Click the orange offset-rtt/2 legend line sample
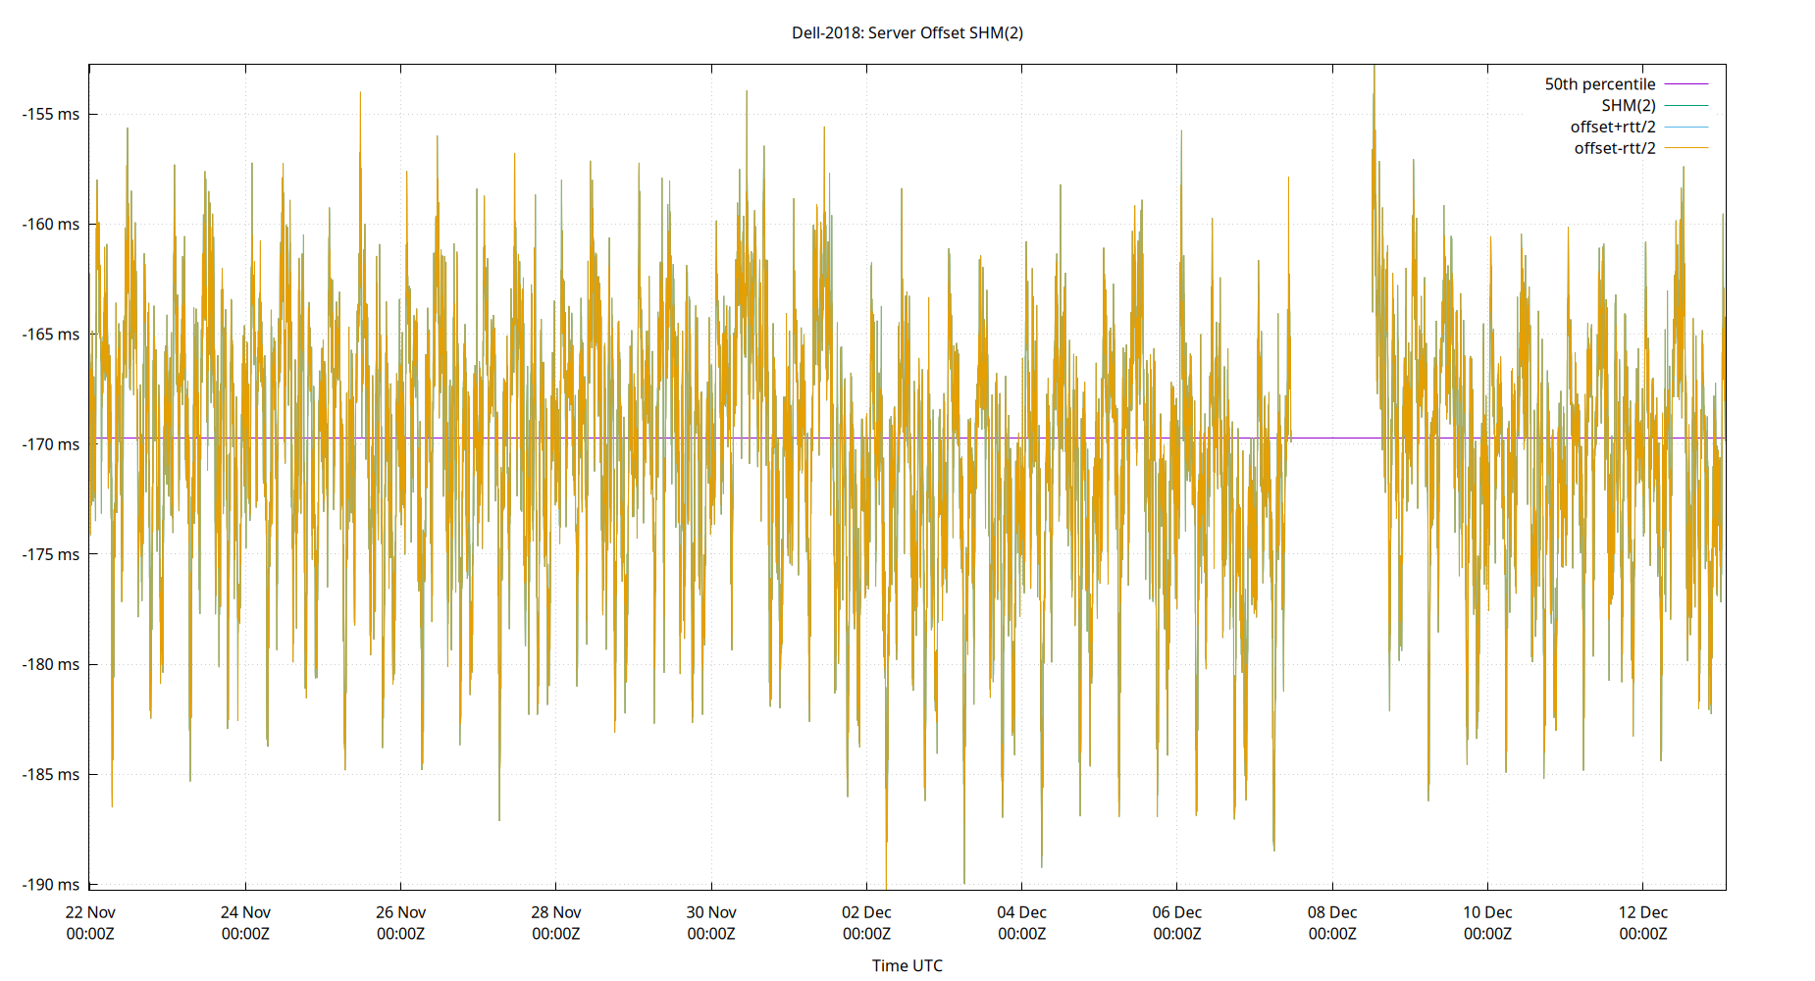The image size is (1815, 981). pos(1686,147)
